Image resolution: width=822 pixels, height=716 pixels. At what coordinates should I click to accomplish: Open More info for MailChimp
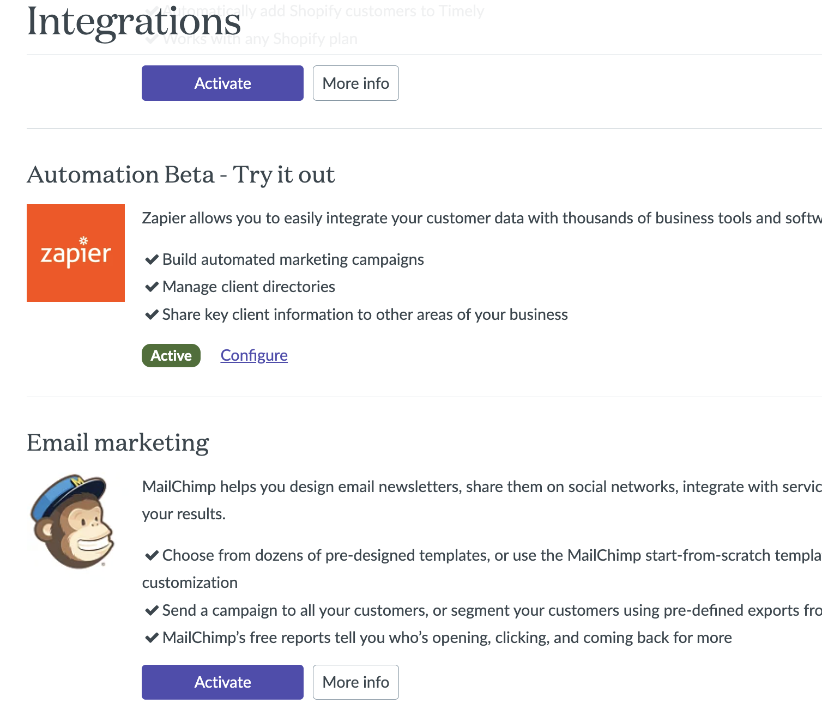[355, 682]
